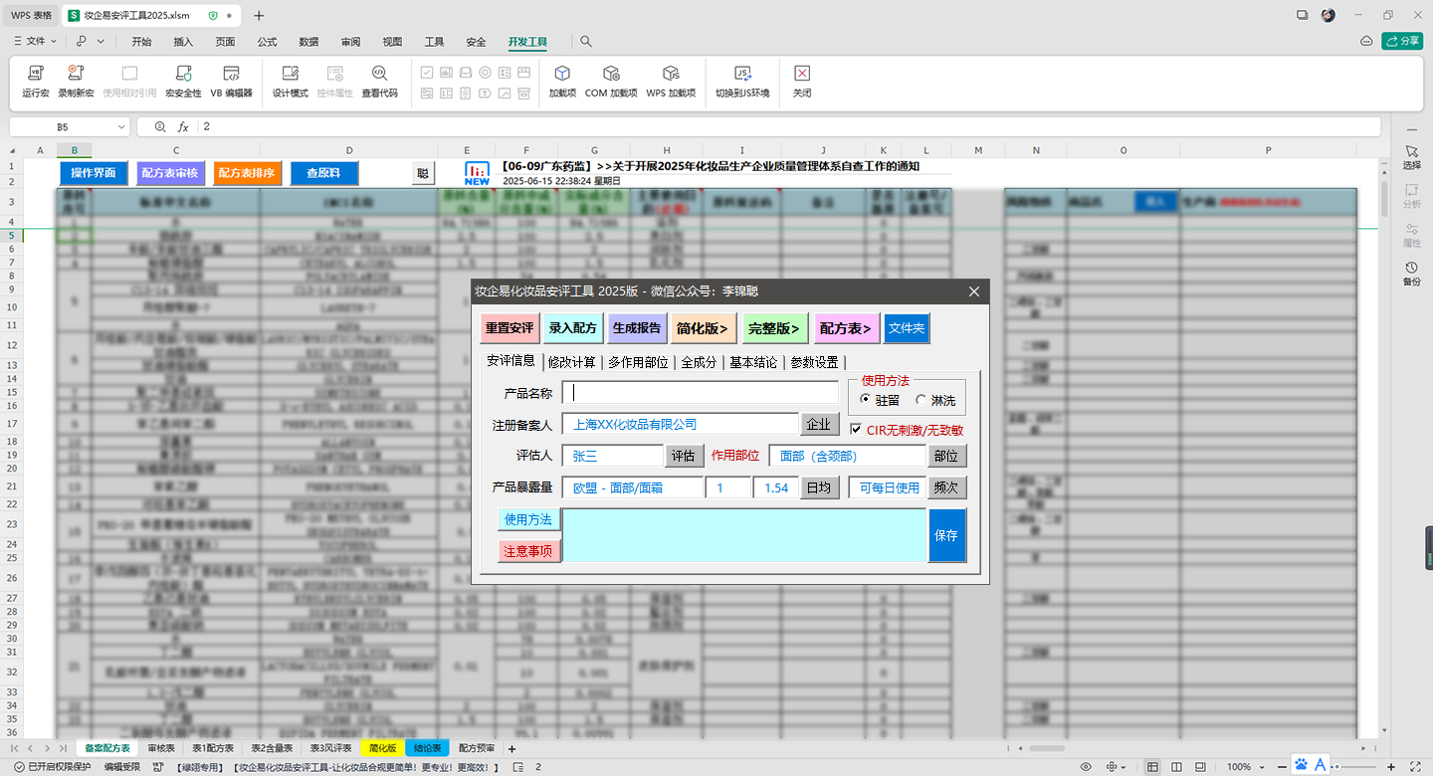Toggle eye protection mode in status bar
The width and height of the screenshot is (1433, 776).
[1086, 767]
